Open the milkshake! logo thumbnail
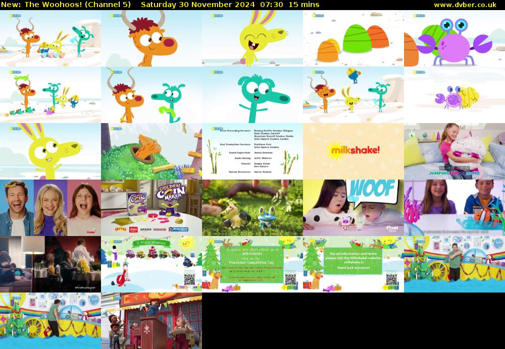 pyautogui.click(x=353, y=151)
